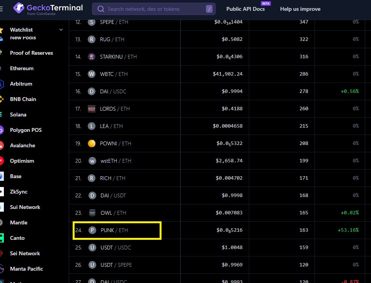Viewport: 371px width, 283px height.
Task: Click the RUG token icon in row 13
Action: pos(92,39)
